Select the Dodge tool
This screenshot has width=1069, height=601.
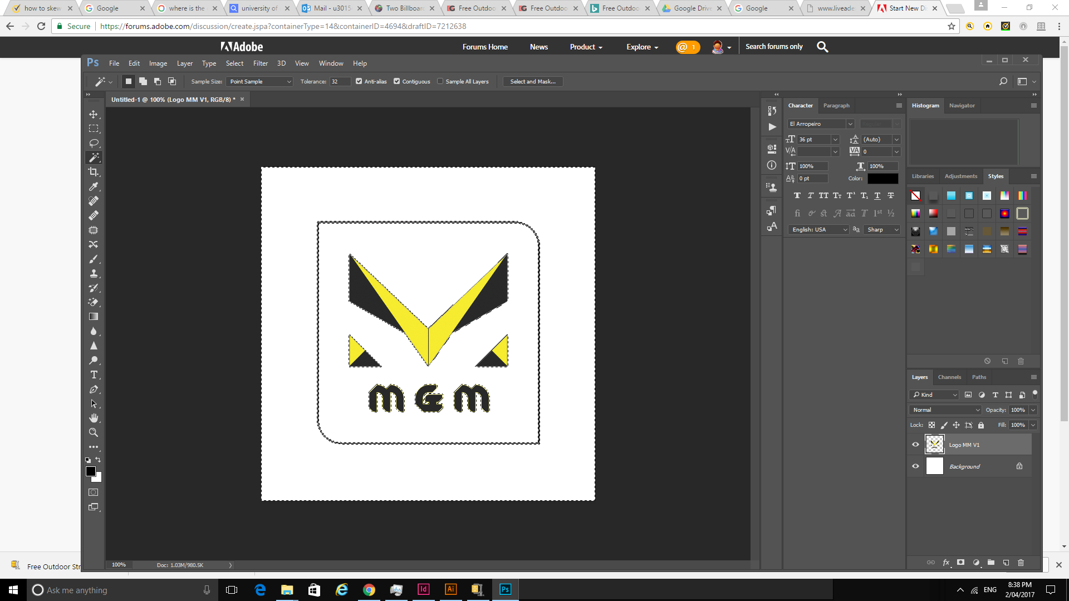[94, 360]
